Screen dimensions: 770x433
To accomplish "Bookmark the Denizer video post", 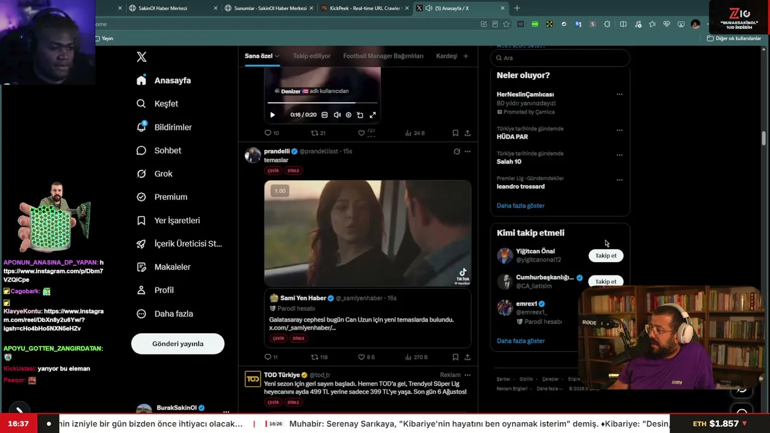I will pos(455,133).
